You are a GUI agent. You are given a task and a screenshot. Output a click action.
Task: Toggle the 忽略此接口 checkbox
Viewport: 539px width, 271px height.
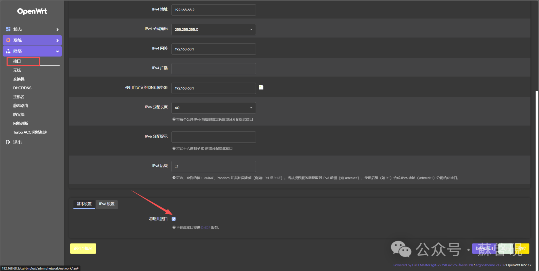tap(174, 219)
